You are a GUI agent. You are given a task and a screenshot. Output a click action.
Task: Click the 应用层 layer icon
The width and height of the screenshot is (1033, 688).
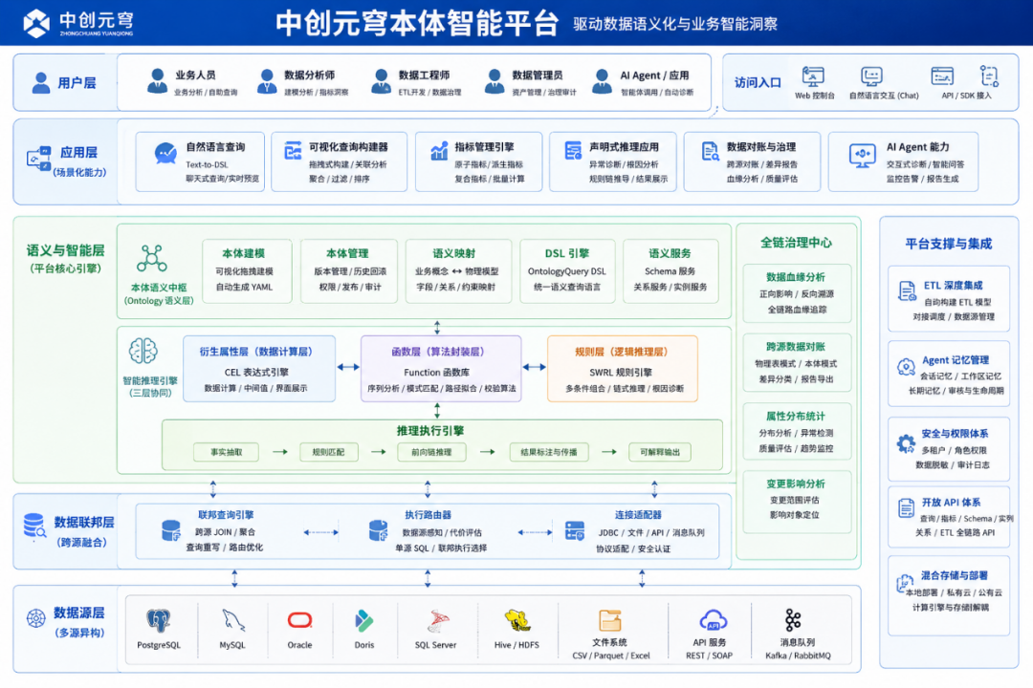pos(38,159)
